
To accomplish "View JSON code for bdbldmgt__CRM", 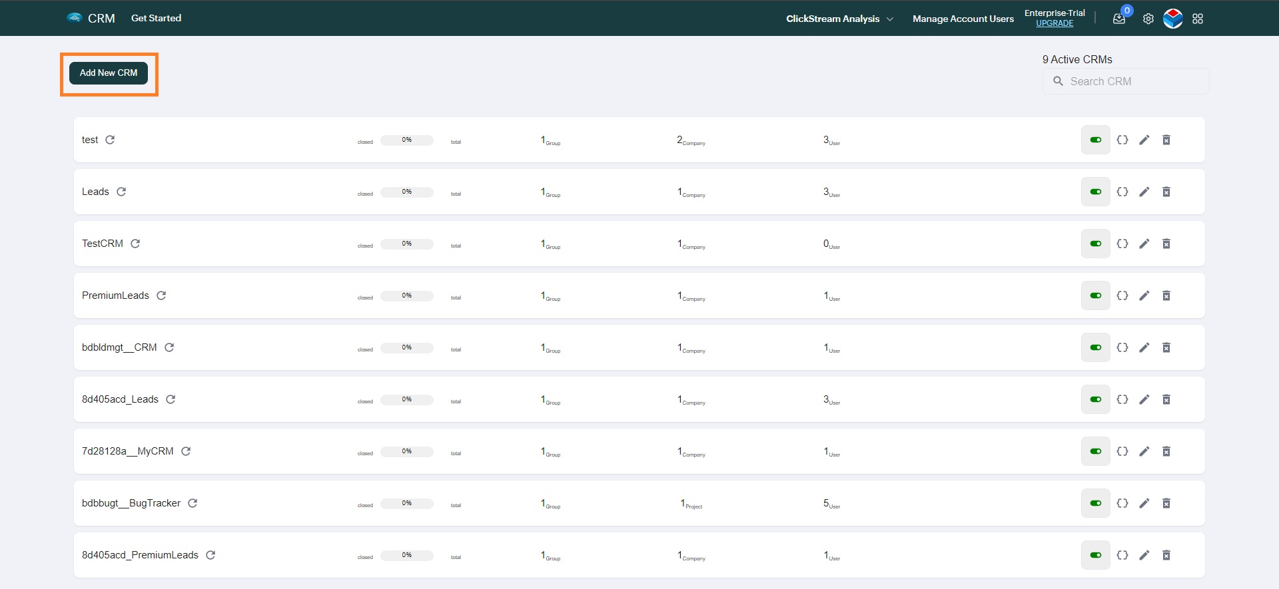I will (x=1122, y=347).
